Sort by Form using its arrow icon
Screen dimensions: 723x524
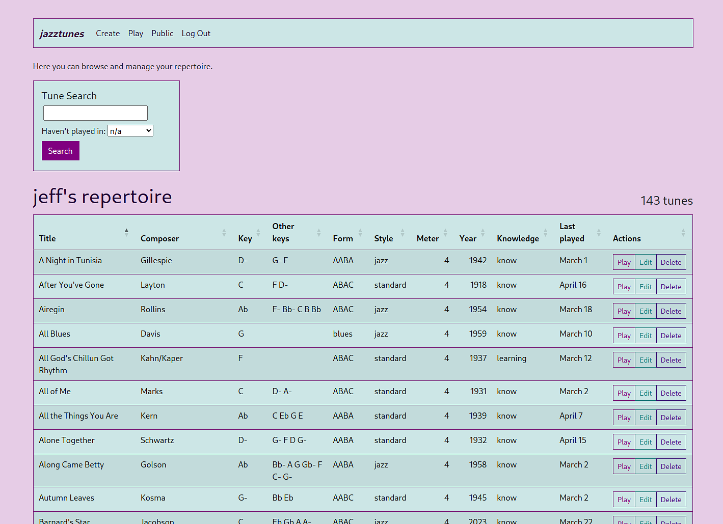pyautogui.click(x=360, y=233)
